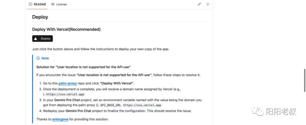306x125 pixels.
Task: Click the Vercel triangle logo on Deploy button
Action: (x=35, y=39)
